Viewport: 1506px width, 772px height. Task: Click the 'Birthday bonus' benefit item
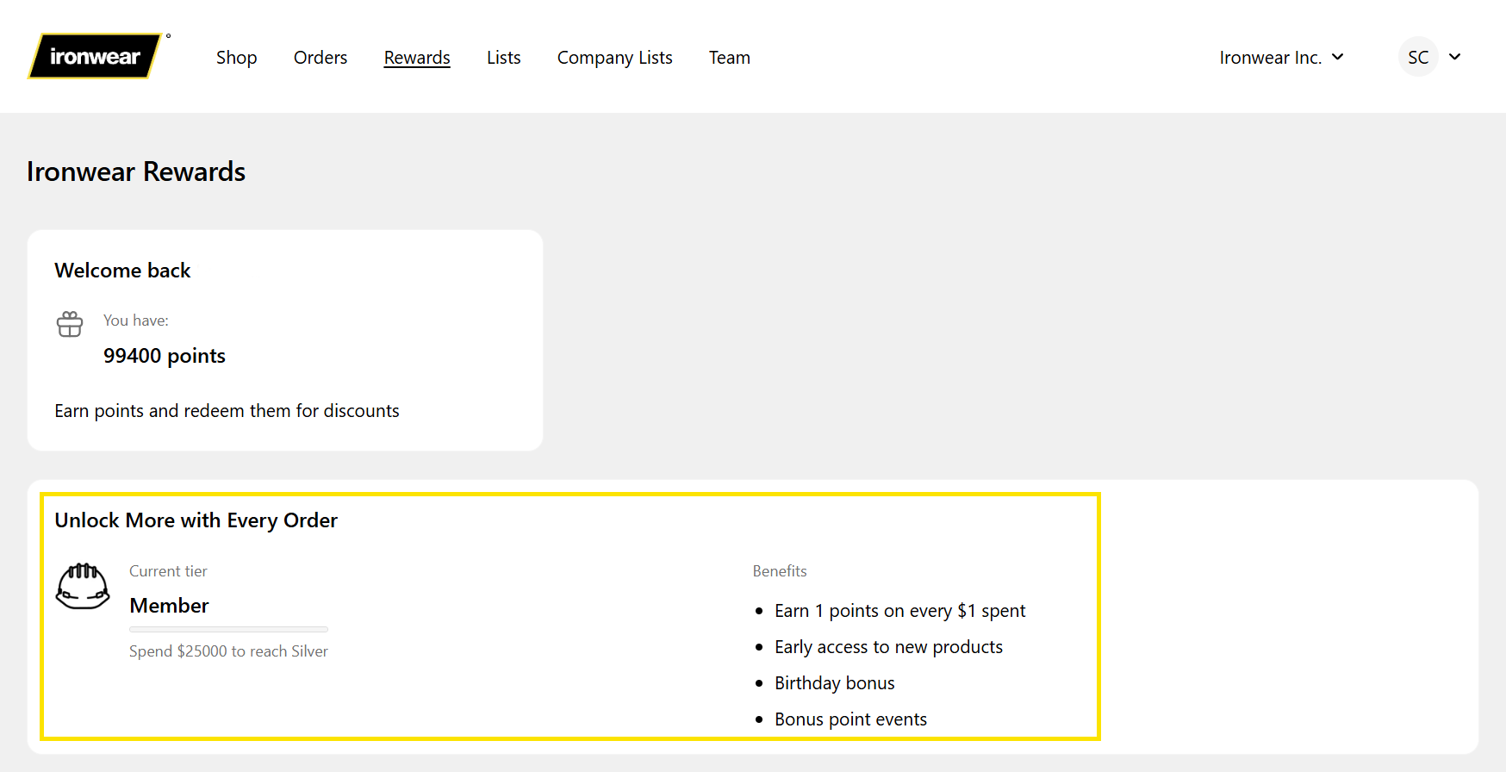834,683
